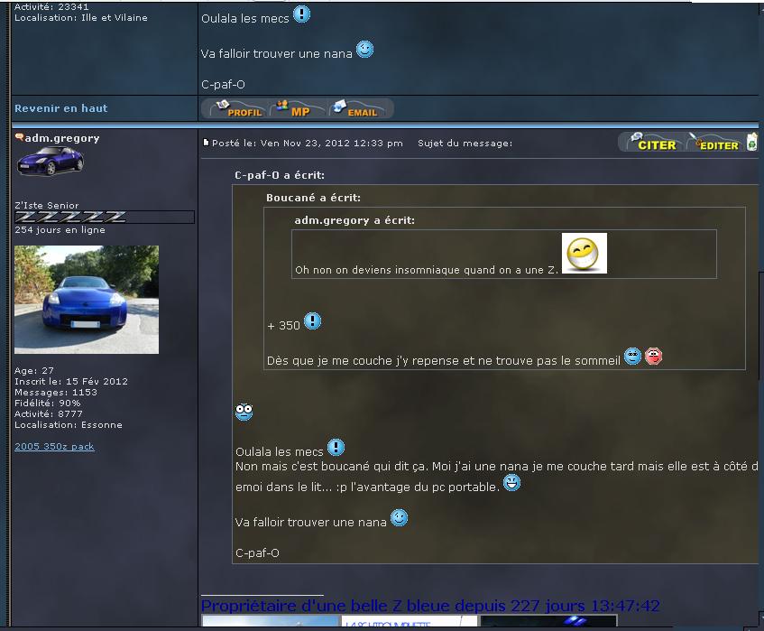Click the 'Revenir en haut' link
Screen dimensions: 764x631
coord(60,108)
